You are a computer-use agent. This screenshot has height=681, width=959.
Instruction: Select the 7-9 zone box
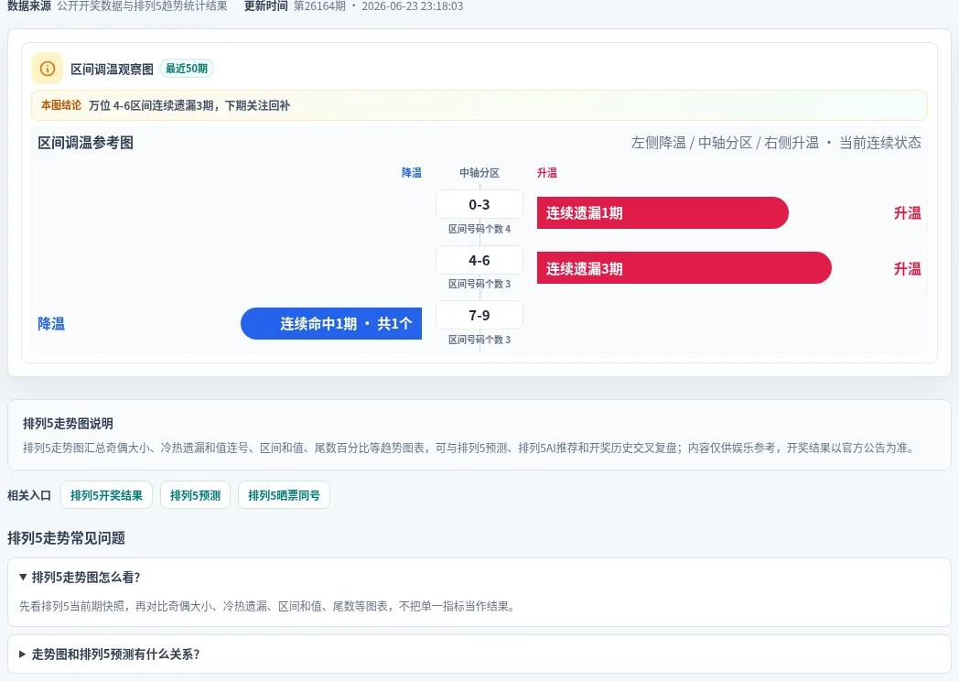[x=479, y=315]
